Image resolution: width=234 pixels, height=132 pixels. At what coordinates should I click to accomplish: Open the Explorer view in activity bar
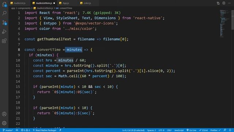click(4, 4)
